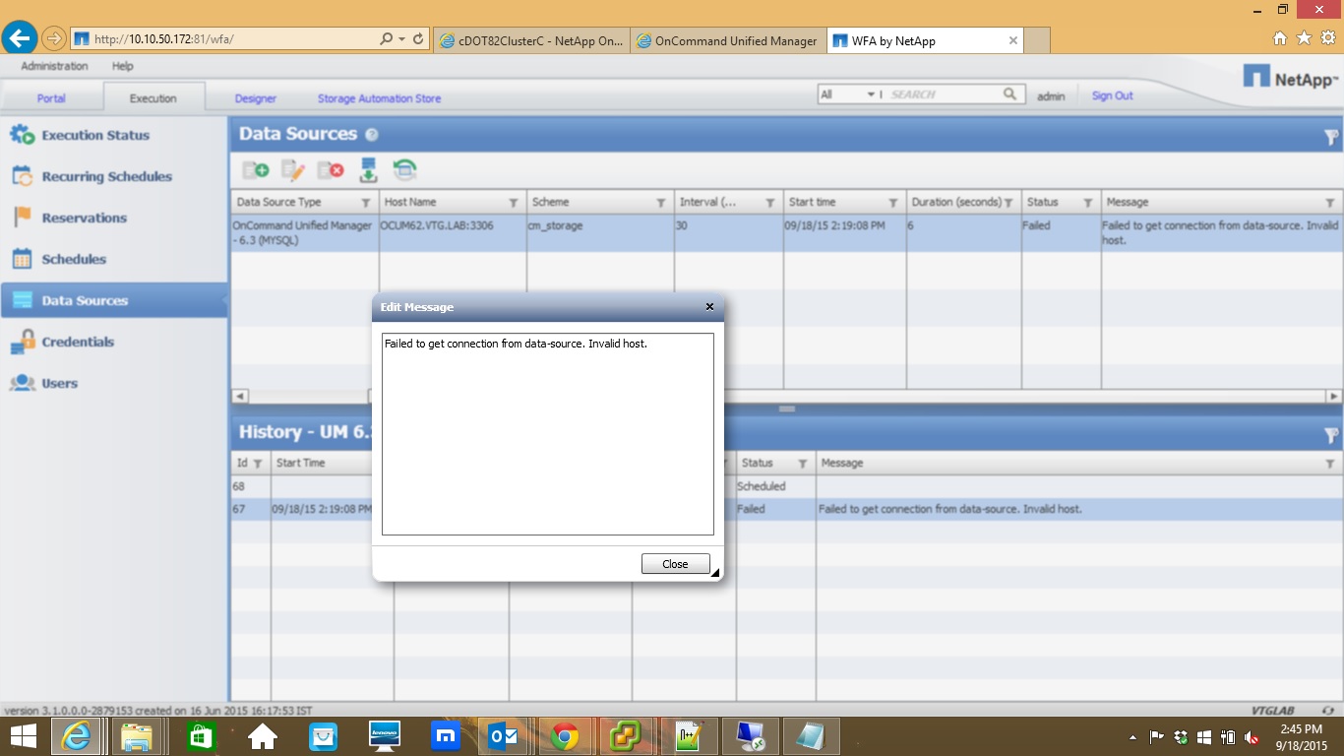The image size is (1344, 756).
Task: Open Internet Explorer tools gear
Action: (x=1327, y=38)
